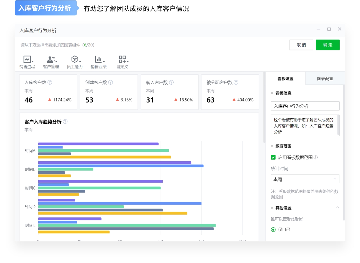View help for 启用看板数据范围
Screen dimensions: 360x263
316,157
